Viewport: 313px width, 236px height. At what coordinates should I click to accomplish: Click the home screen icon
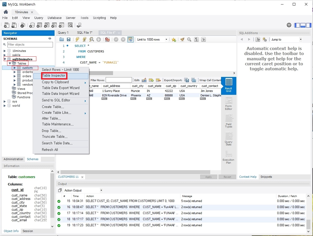6,12
